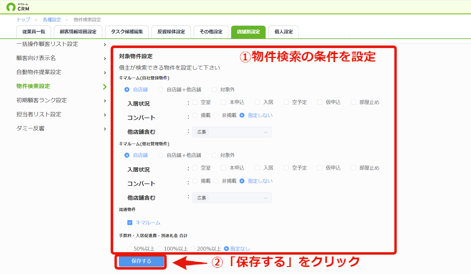The width and height of the screenshot is (471, 274).
Task: Switch to the 従業員一覧 tab
Action: tap(34, 32)
